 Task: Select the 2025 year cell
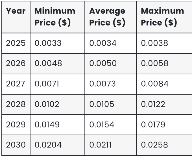tap(16, 43)
